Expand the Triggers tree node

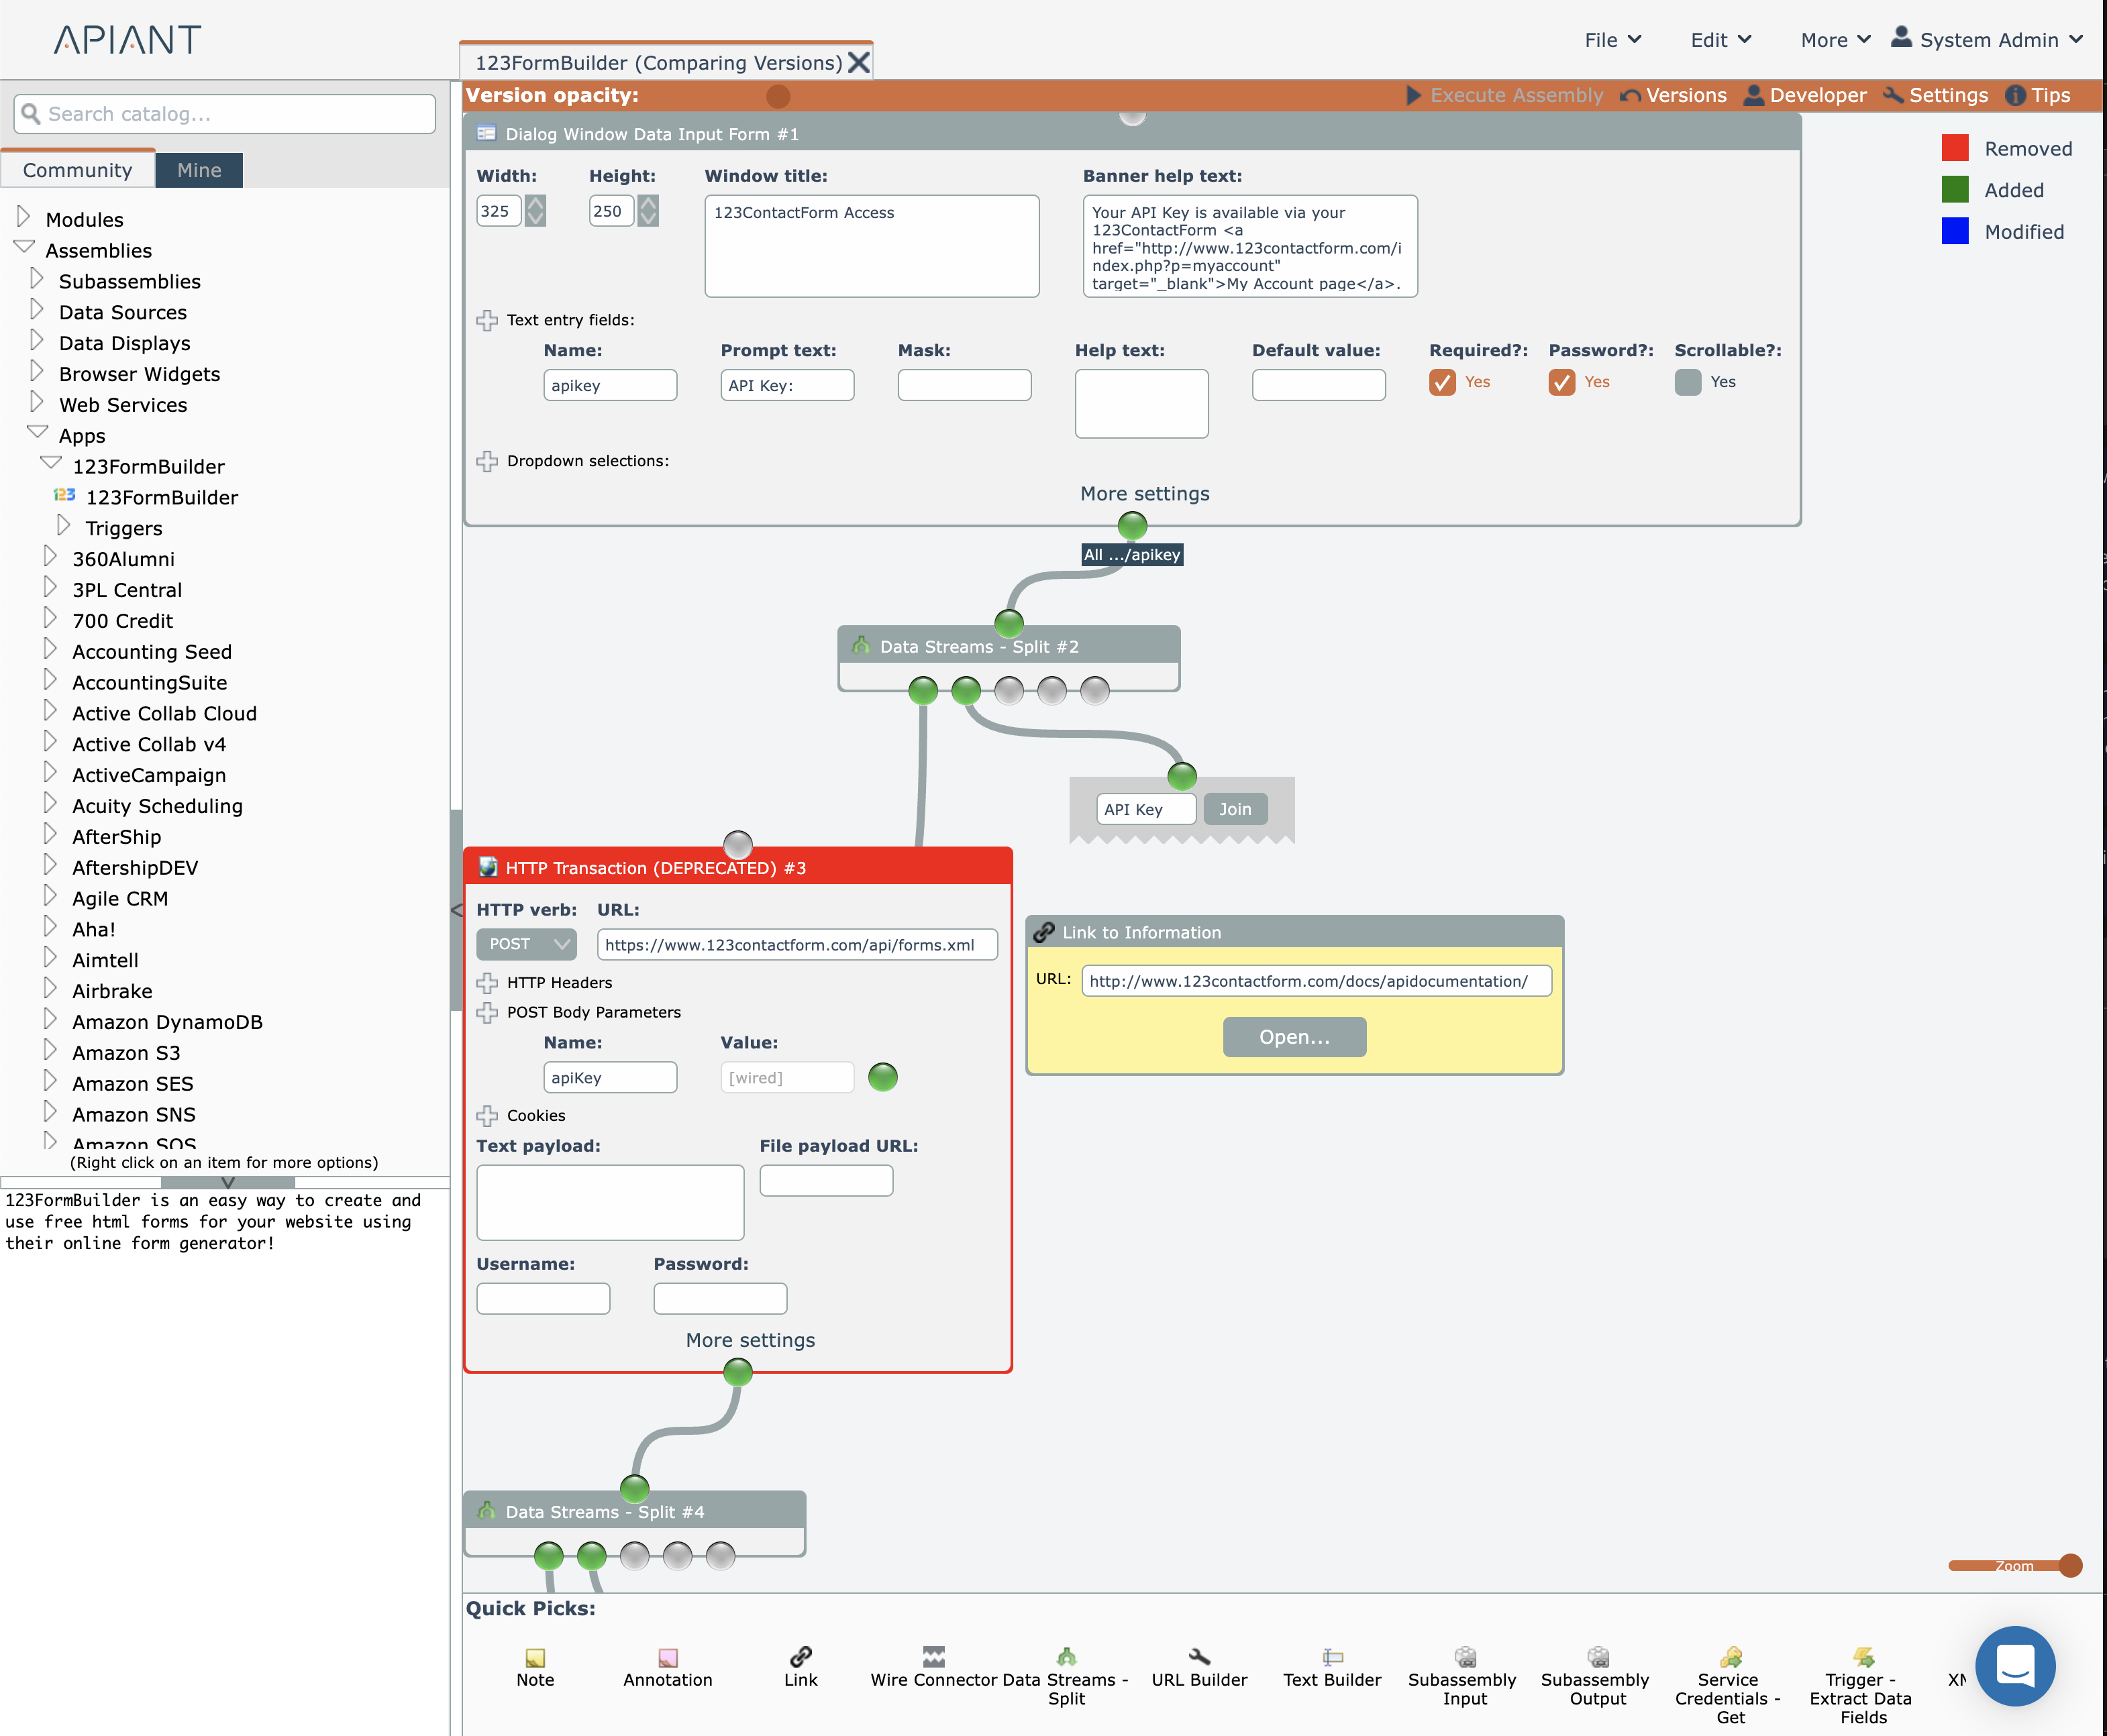click(64, 526)
